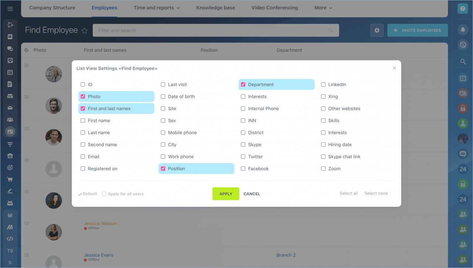473x268 pixels.
Task: Open the tasks checkmark icon in left sidebar
Action: [10, 61]
